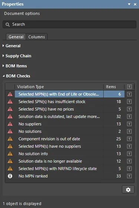Click orange warning icon for NRFND lifecycle row

pos(10,169)
